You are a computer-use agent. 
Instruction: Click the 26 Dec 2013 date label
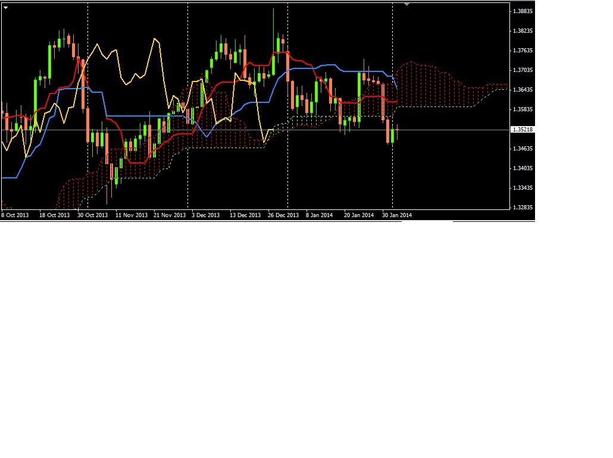(x=283, y=215)
